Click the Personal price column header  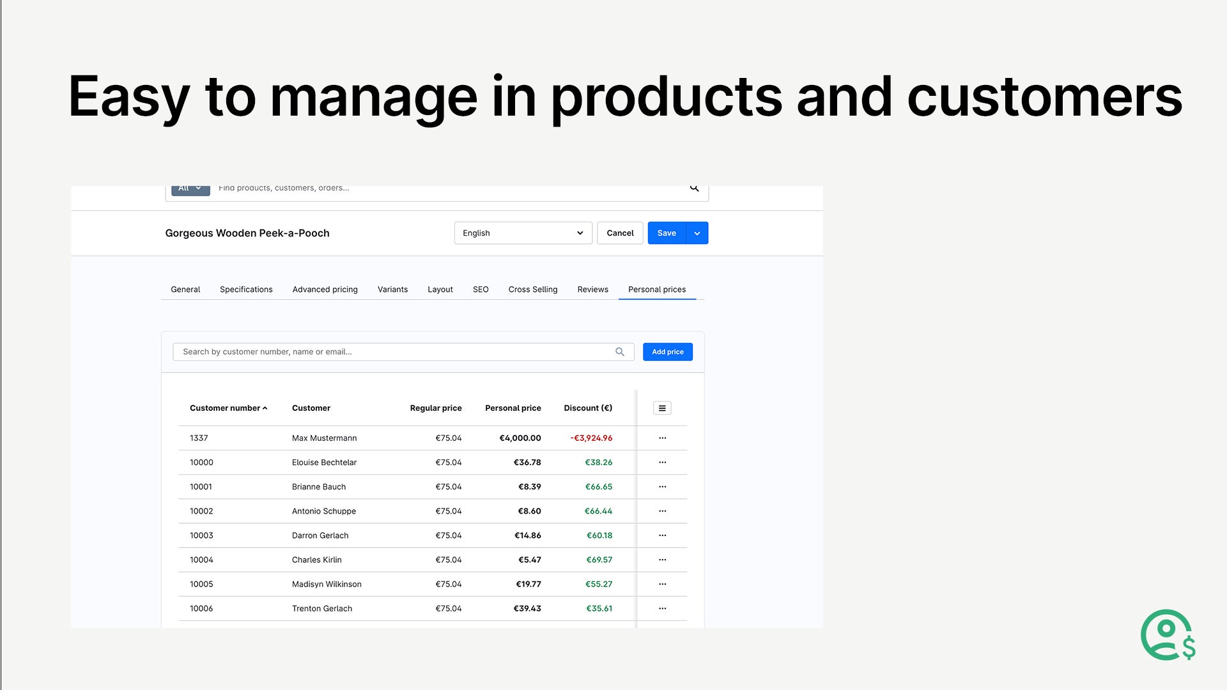513,408
